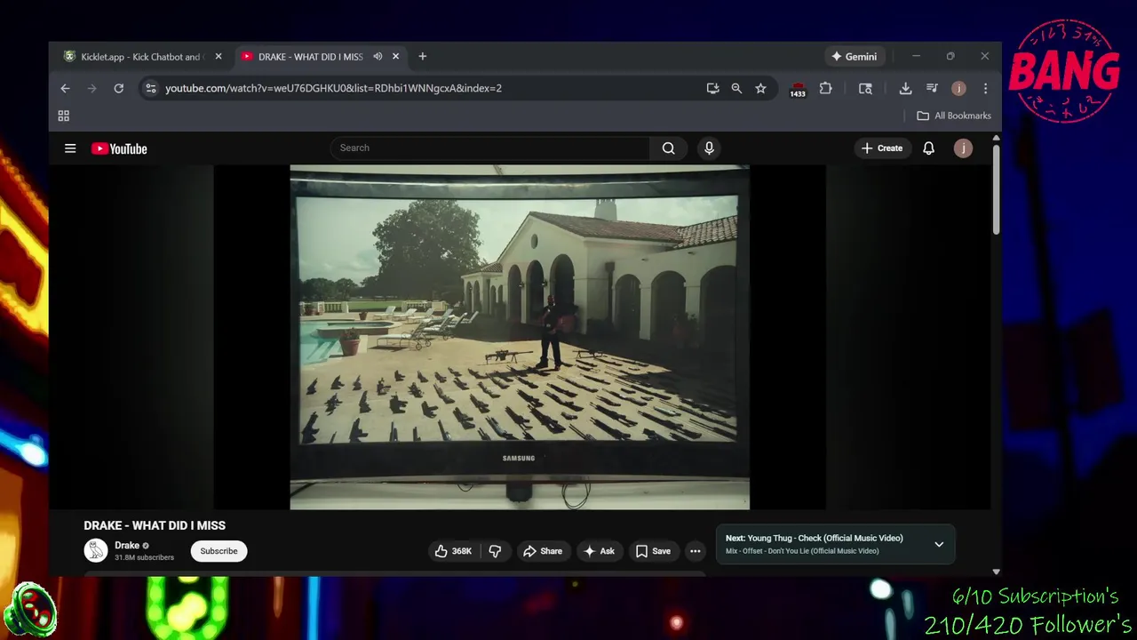Click the YouTube Search field
Image resolution: width=1137 pixels, height=640 pixels.
coord(489,148)
